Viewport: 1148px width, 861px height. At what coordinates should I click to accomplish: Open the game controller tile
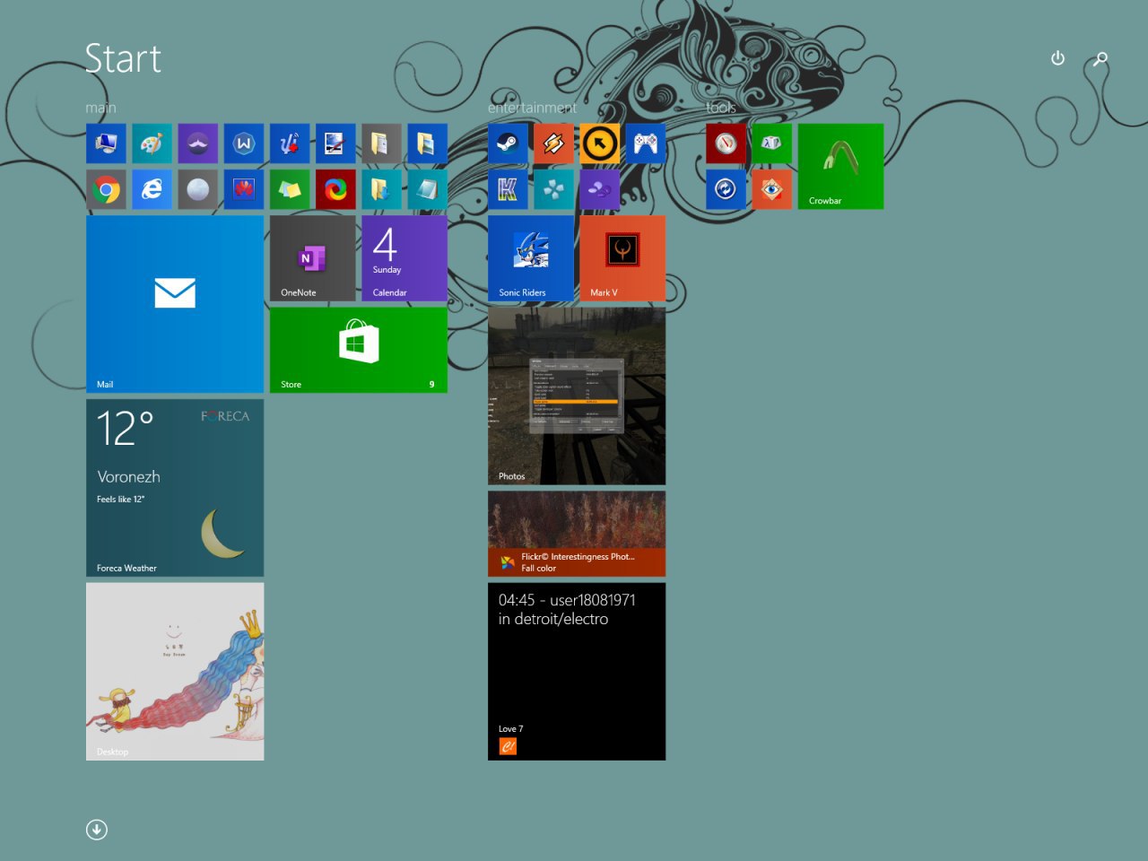click(646, 143)
